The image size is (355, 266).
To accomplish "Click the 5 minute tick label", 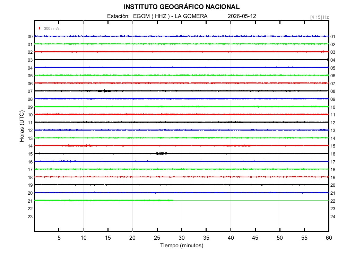I will [x=59, y=238].
